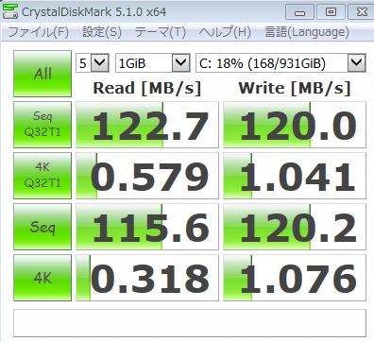Open the 設定(S) menu

coord(102,32)
